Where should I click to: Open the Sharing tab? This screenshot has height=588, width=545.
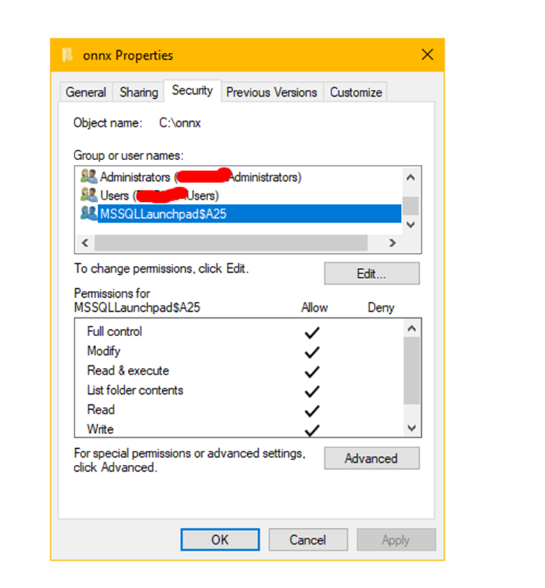click(139, 93)
